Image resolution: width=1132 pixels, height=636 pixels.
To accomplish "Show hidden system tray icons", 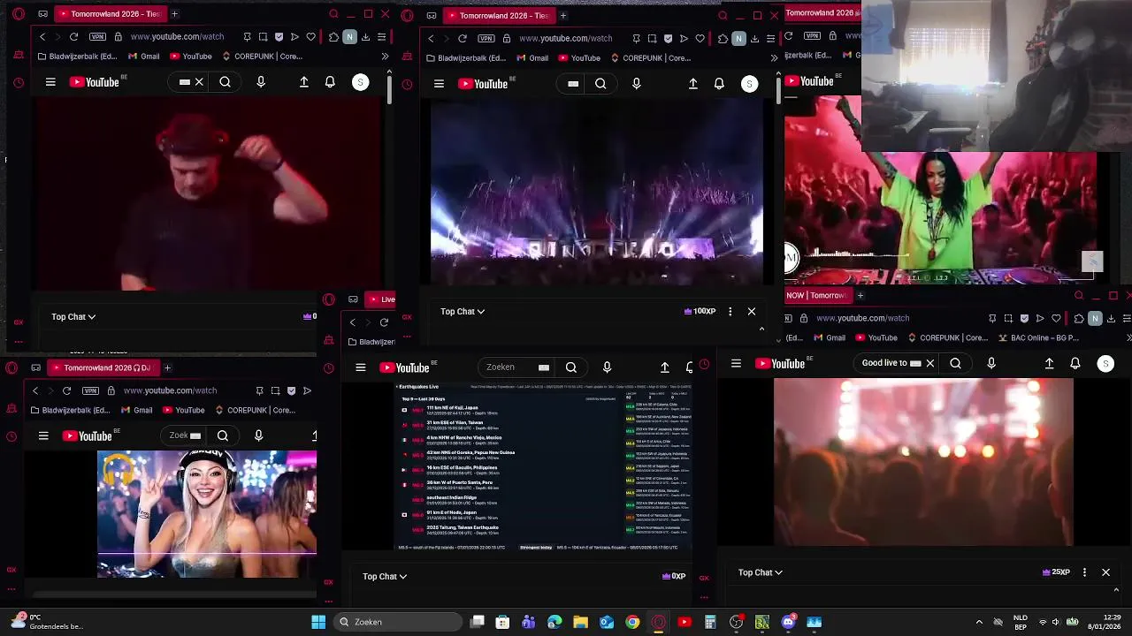I will point(979,622).
